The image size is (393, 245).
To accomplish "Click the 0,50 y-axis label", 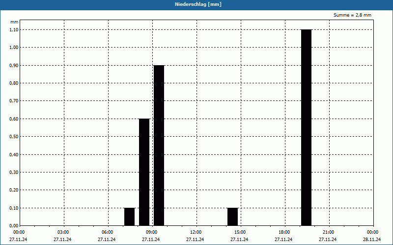I will click(x=14, y=137).
